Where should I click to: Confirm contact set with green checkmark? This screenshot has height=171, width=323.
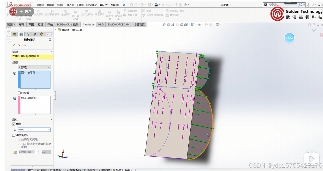14,45
